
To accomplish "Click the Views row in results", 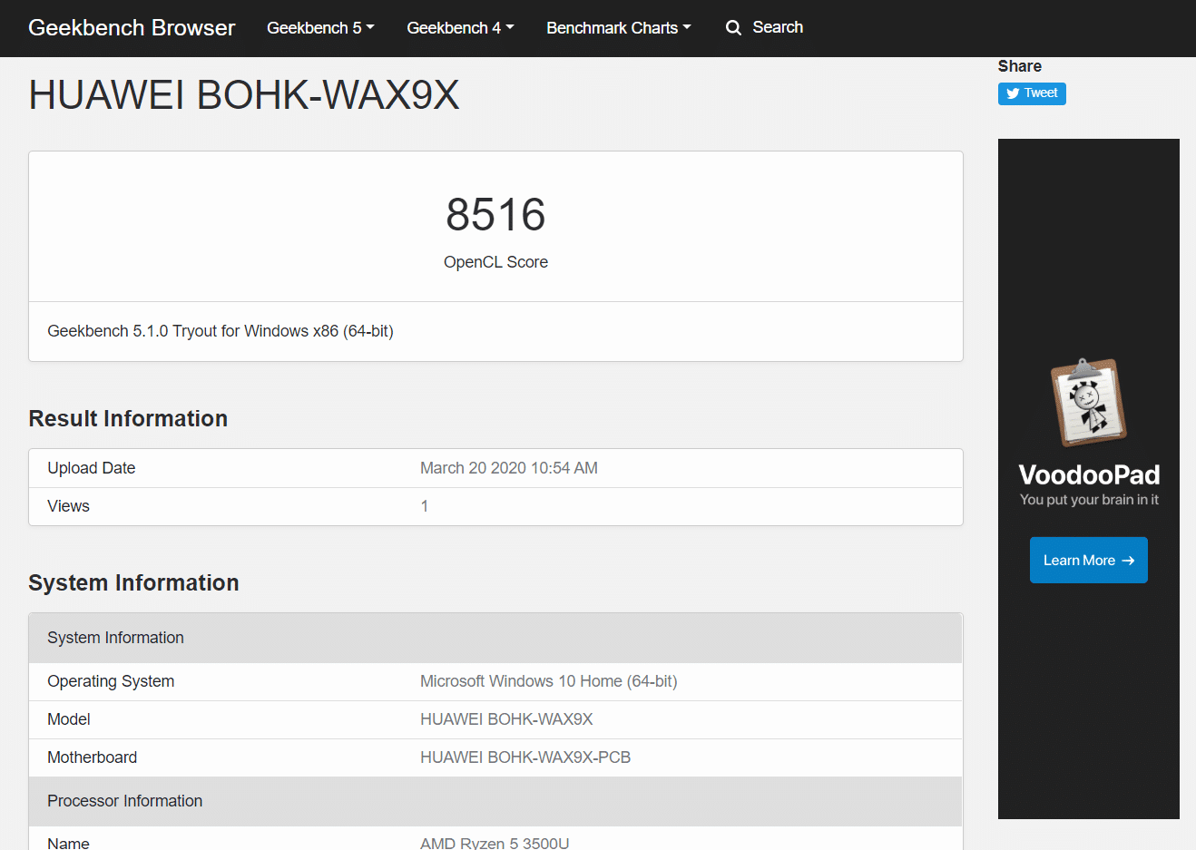I will (68, 506).
